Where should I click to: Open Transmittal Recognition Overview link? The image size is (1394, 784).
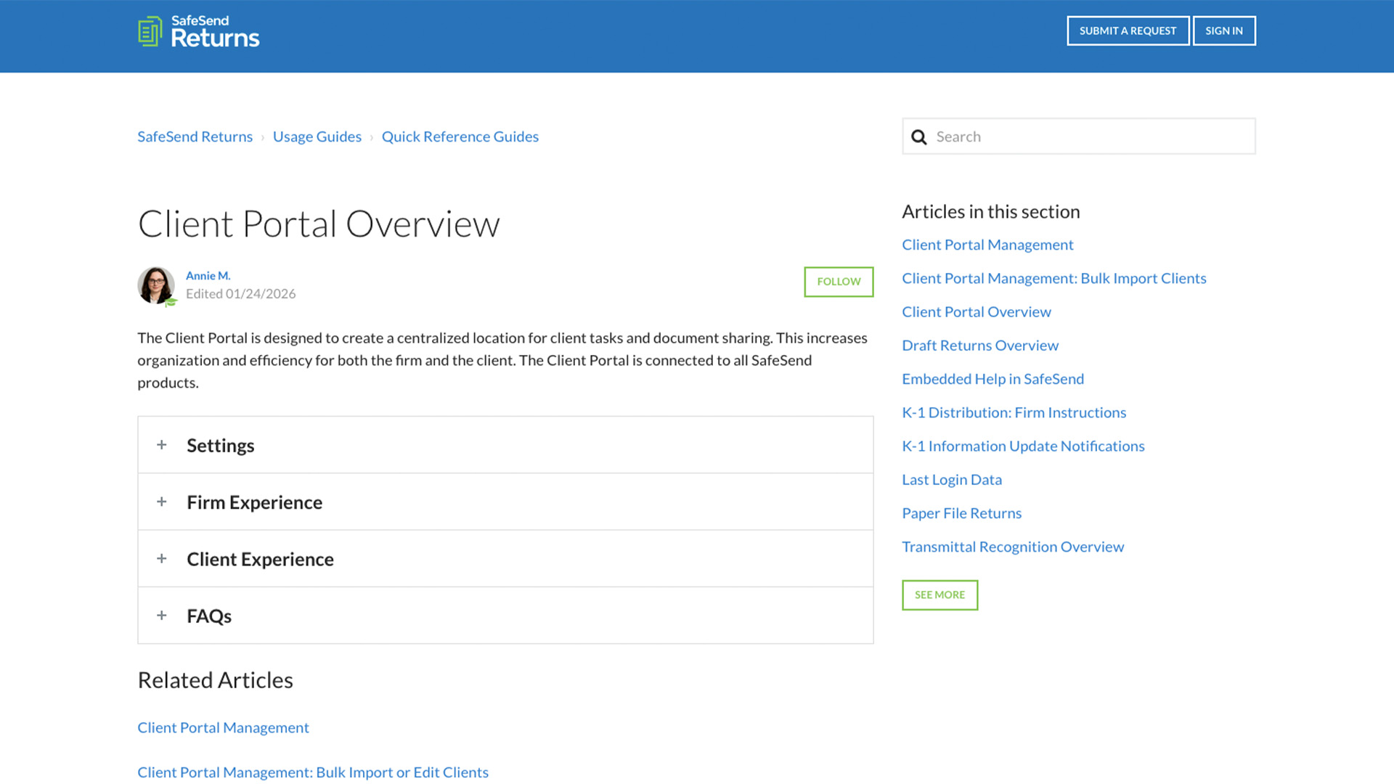tap(1012, 547)
